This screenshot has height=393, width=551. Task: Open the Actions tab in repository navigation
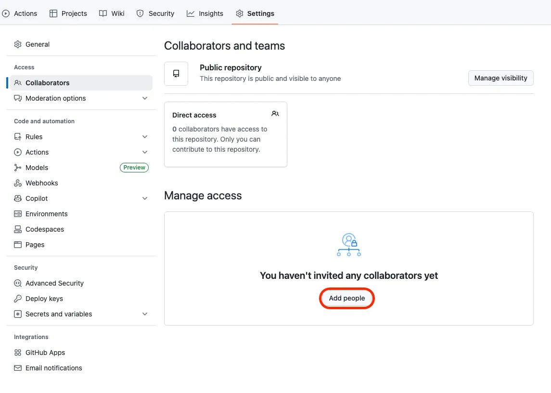click(x=19, y=13)
